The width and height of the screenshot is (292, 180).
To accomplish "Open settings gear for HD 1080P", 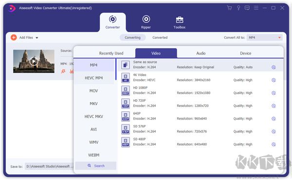I will pyautogui.click(x=274, y=93).
